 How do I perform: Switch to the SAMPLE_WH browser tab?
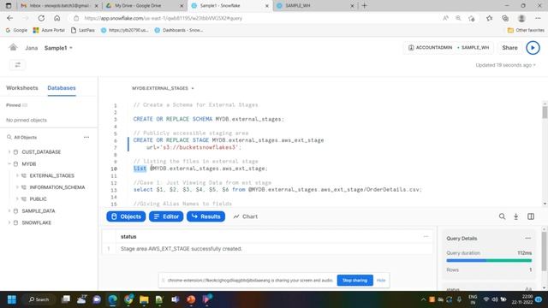coord(314,6)
